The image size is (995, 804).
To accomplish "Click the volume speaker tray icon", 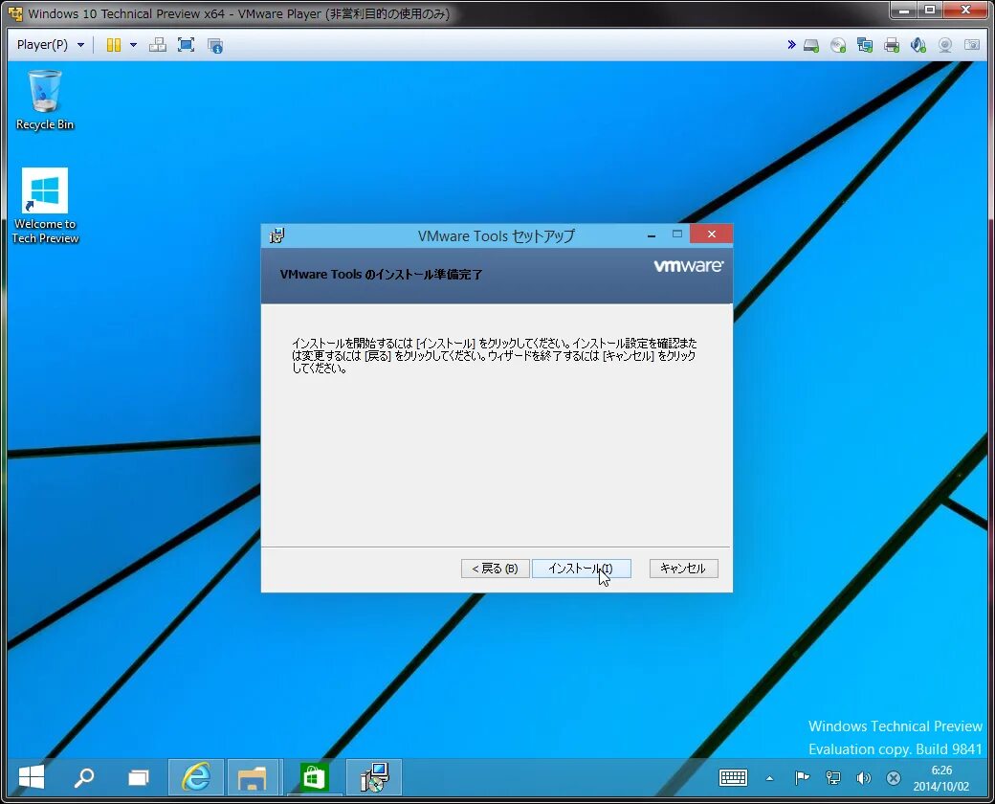I will pyautogui.click(x=863, y=777).
